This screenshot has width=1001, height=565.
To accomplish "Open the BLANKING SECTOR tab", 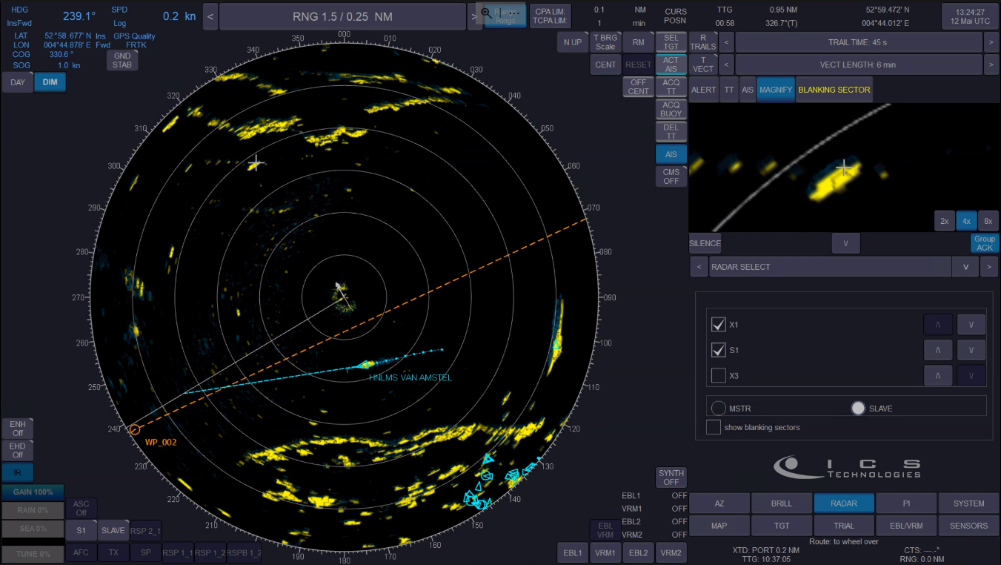I will (834, 90).
